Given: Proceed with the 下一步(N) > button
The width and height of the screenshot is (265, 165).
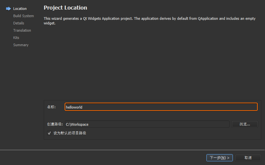Looking at the screenshot, I should (219, 158).
